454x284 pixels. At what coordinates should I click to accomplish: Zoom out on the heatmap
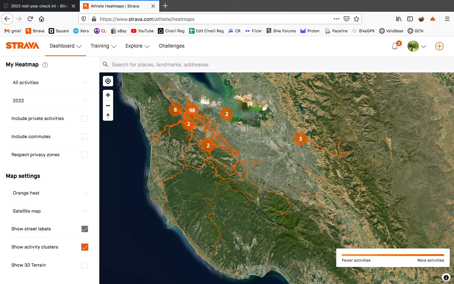(108, 105)
